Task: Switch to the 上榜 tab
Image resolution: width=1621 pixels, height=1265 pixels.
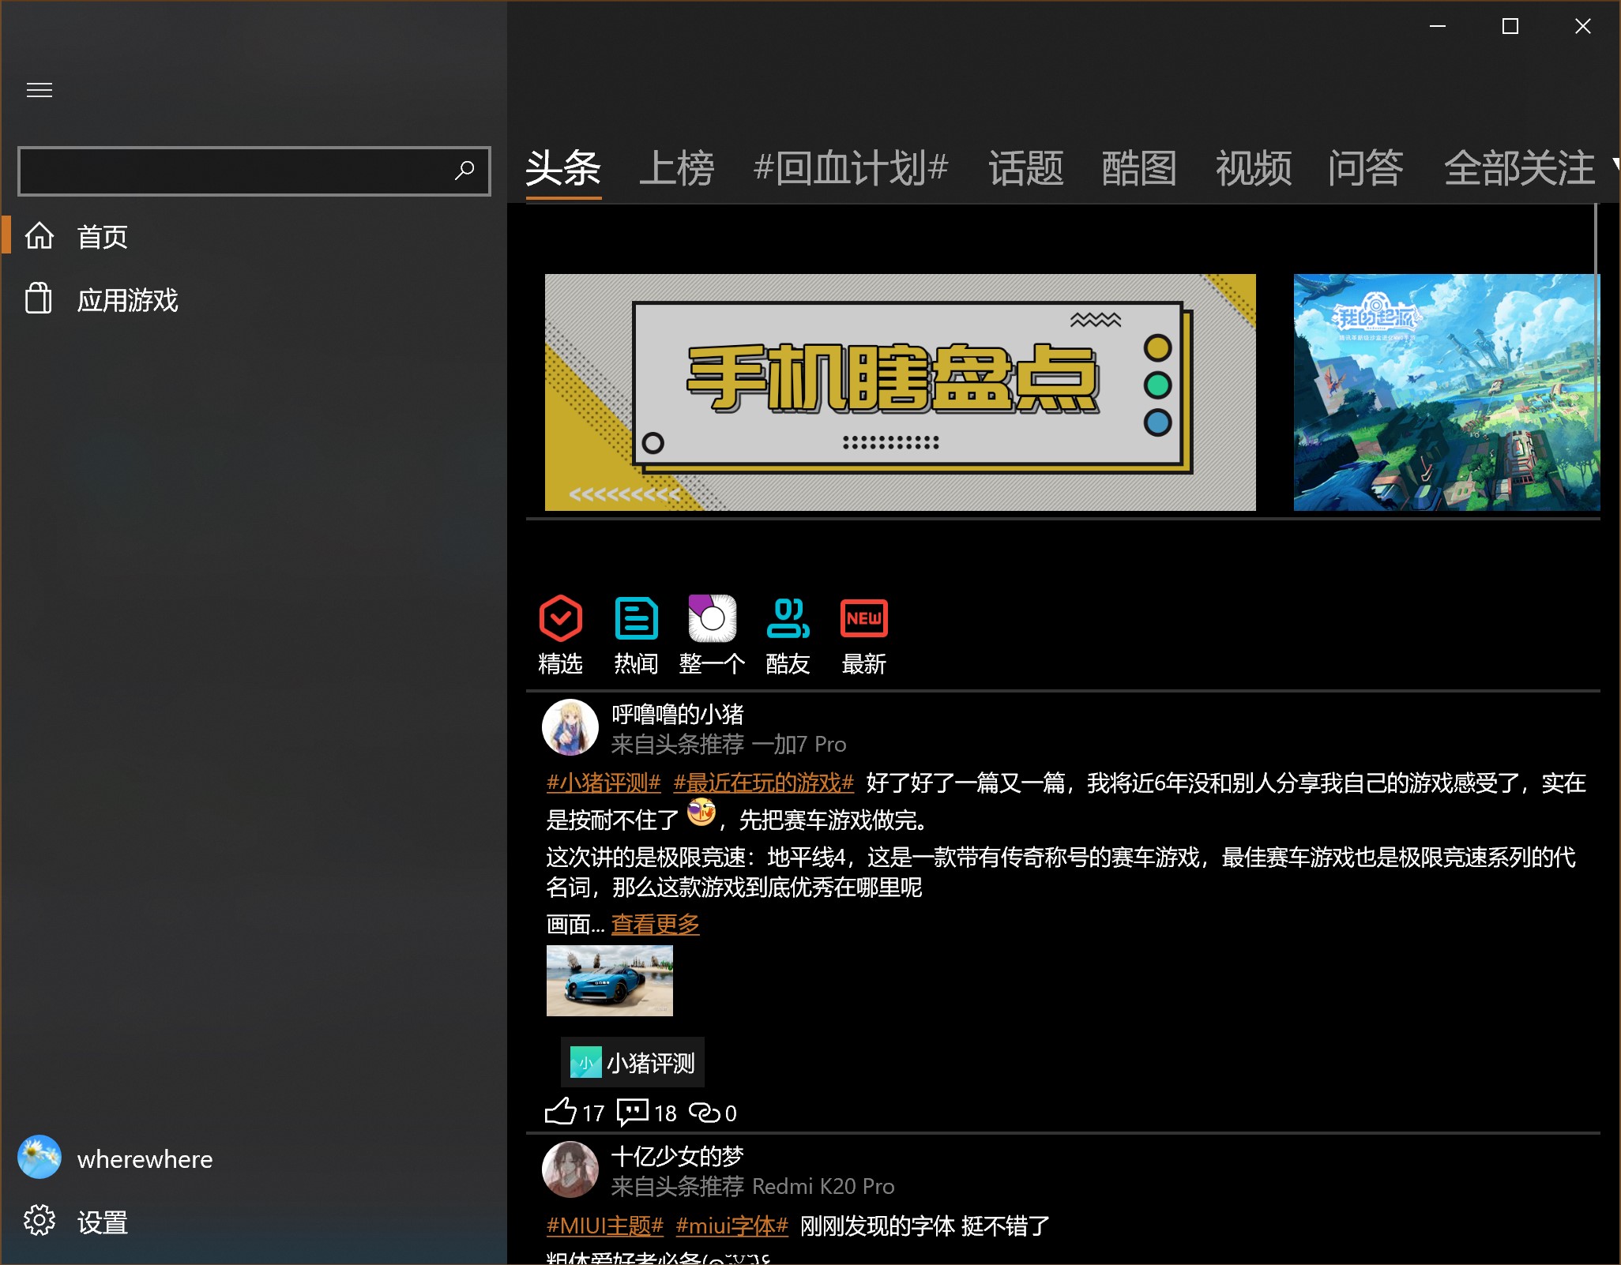Action: pyautogui.click(x=676, y=169)
